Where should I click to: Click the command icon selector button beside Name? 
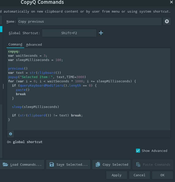tap(167, 21)
